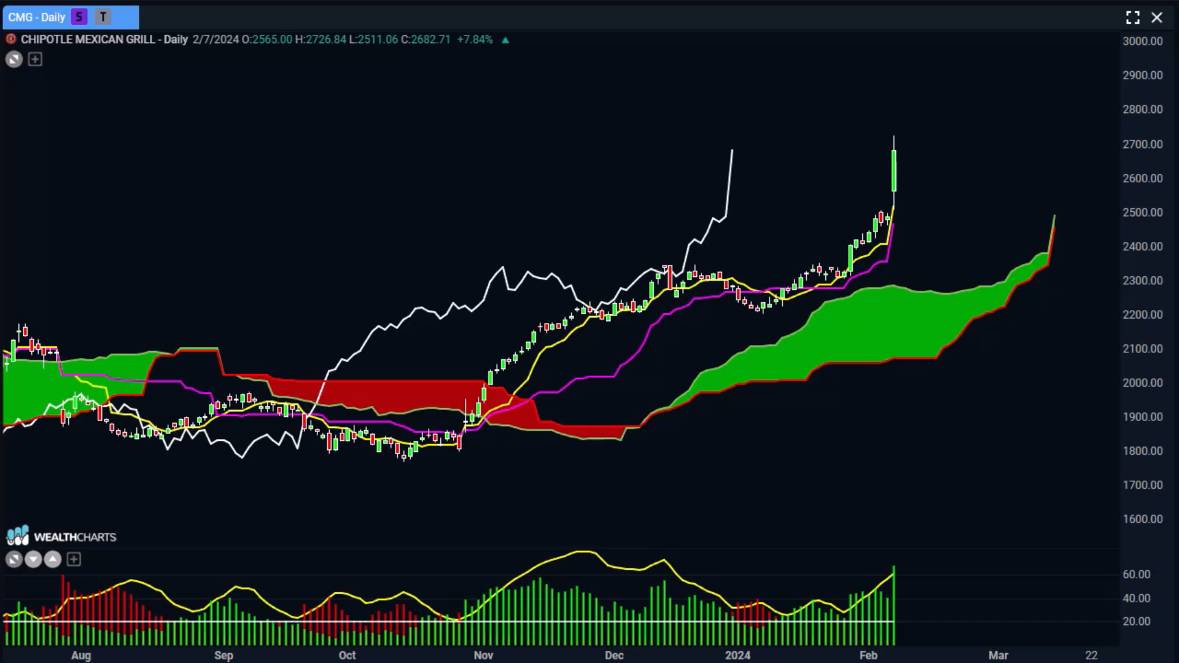Click the red Chipotle symbol icon
Screen dimensions: 1179x663
click(10, 39)
